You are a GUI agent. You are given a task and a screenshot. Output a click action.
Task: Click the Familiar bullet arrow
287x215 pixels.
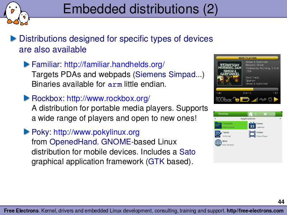coord(27,64)
